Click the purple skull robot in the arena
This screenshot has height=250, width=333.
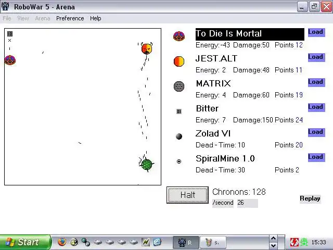(10, 60)
